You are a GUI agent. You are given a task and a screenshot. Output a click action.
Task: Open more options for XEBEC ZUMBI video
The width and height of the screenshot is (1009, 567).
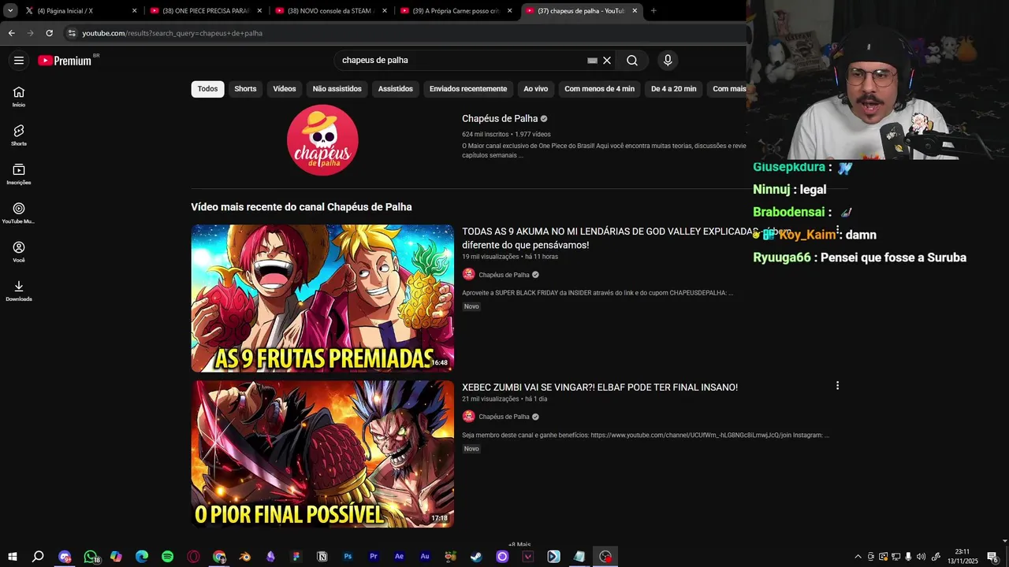[837, 386]
